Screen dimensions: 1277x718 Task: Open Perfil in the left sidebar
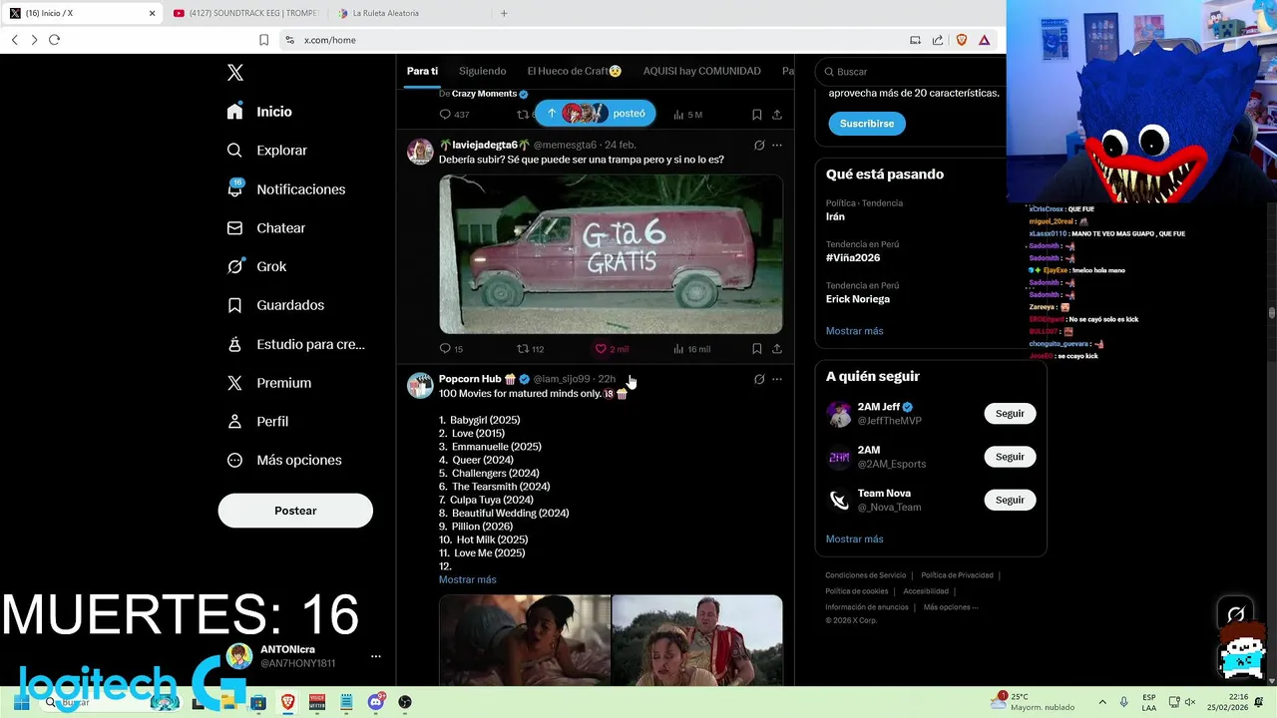click(x=257, y=422)
